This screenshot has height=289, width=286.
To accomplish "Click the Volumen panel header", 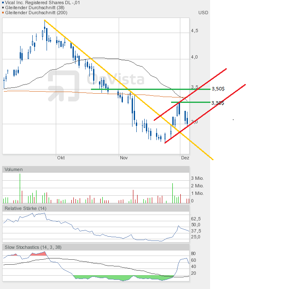I will pyautogui.click(x=14, y=169).
